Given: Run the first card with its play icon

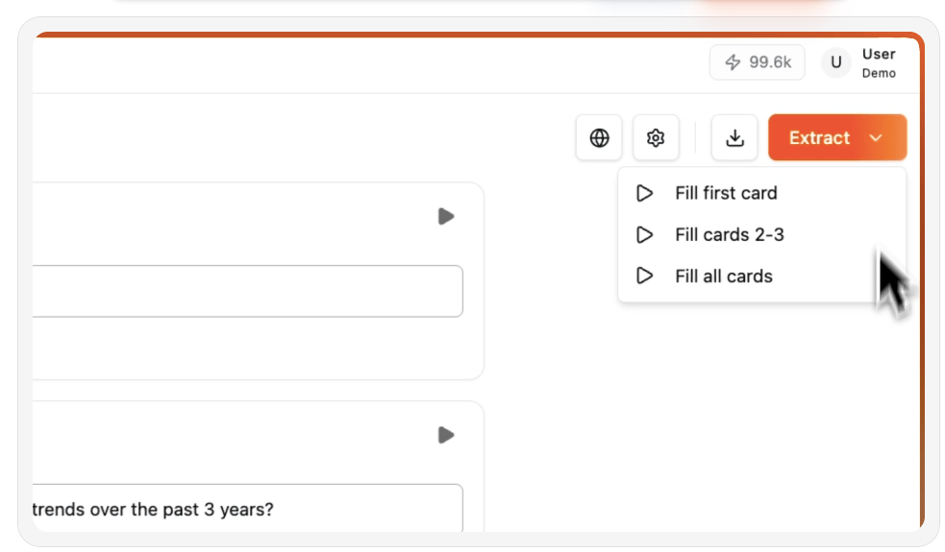Looking at the screenshot, I should 445,216.
